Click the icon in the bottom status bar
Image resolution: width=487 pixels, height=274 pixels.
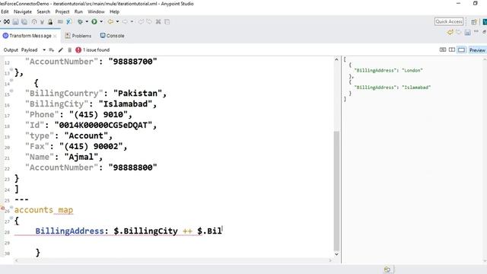click(387, 269)
